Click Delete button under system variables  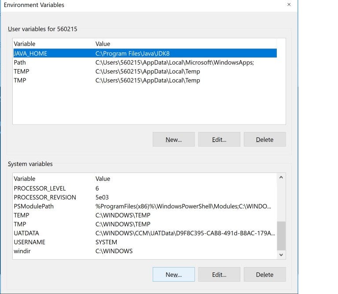coord(265,274)
